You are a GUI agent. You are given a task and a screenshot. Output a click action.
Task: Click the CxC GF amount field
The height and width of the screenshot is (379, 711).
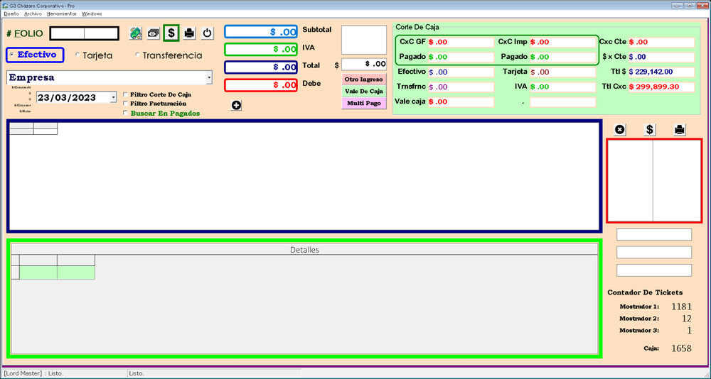pyautogui.click(x=461, y=42)
